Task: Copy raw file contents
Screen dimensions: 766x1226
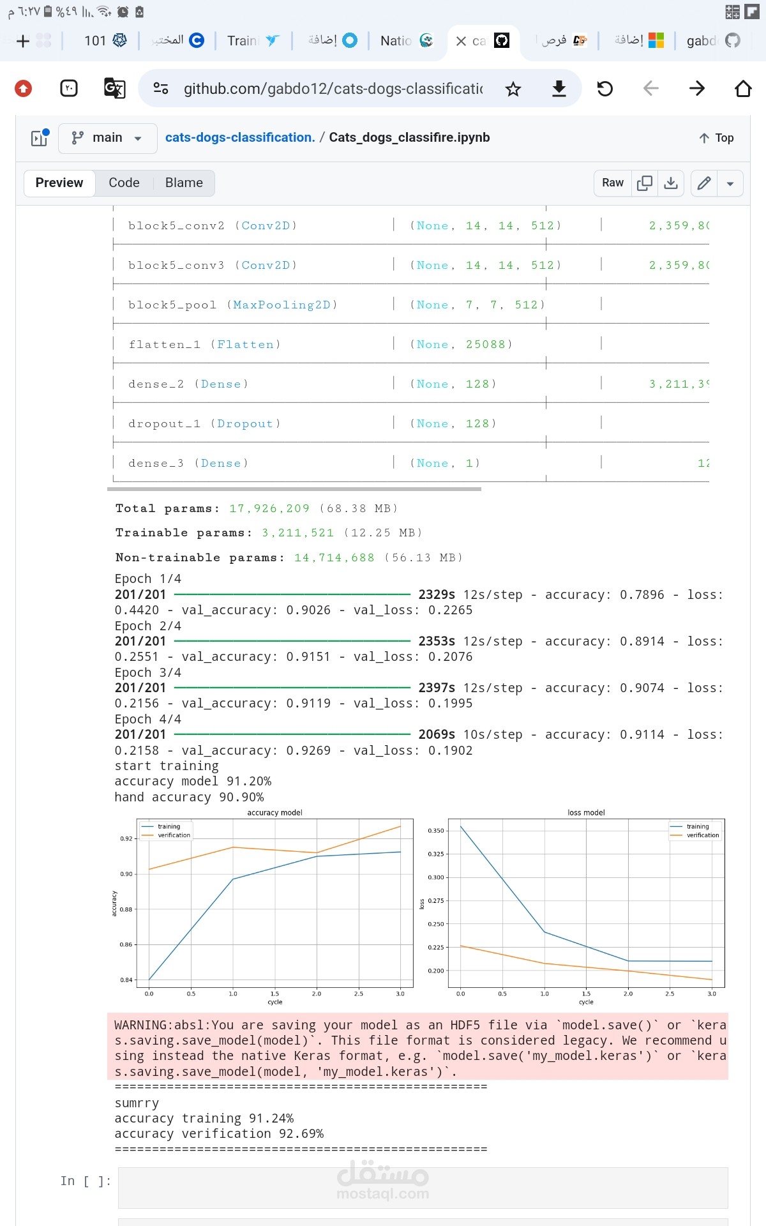Action: point(645,183)
